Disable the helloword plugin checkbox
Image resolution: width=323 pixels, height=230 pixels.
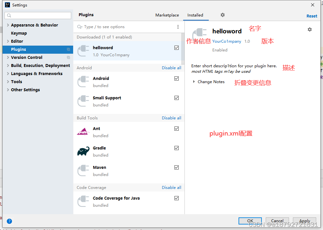pos(176,48)
